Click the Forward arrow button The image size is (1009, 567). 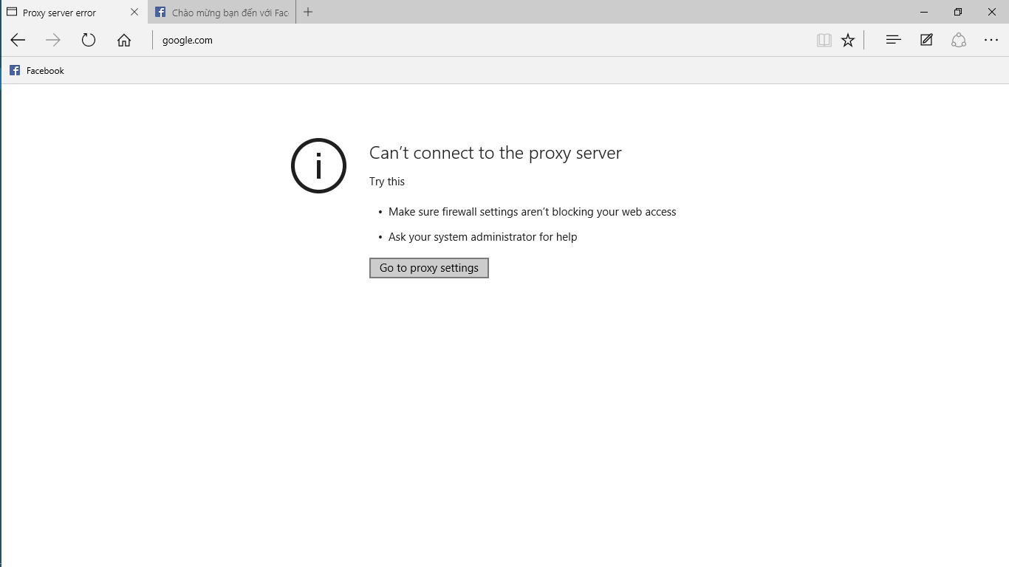click(53, 41)
